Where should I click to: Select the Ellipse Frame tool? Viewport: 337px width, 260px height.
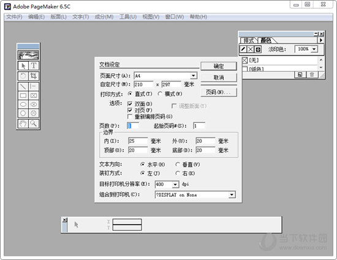[34, 104]
